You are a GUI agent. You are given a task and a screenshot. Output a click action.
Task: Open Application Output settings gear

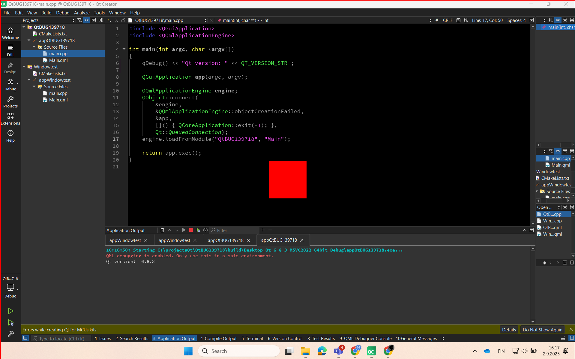pos(205,230)
